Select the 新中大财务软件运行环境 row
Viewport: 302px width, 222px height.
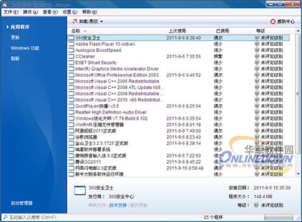pyautogui.click(x=179, y=174)
